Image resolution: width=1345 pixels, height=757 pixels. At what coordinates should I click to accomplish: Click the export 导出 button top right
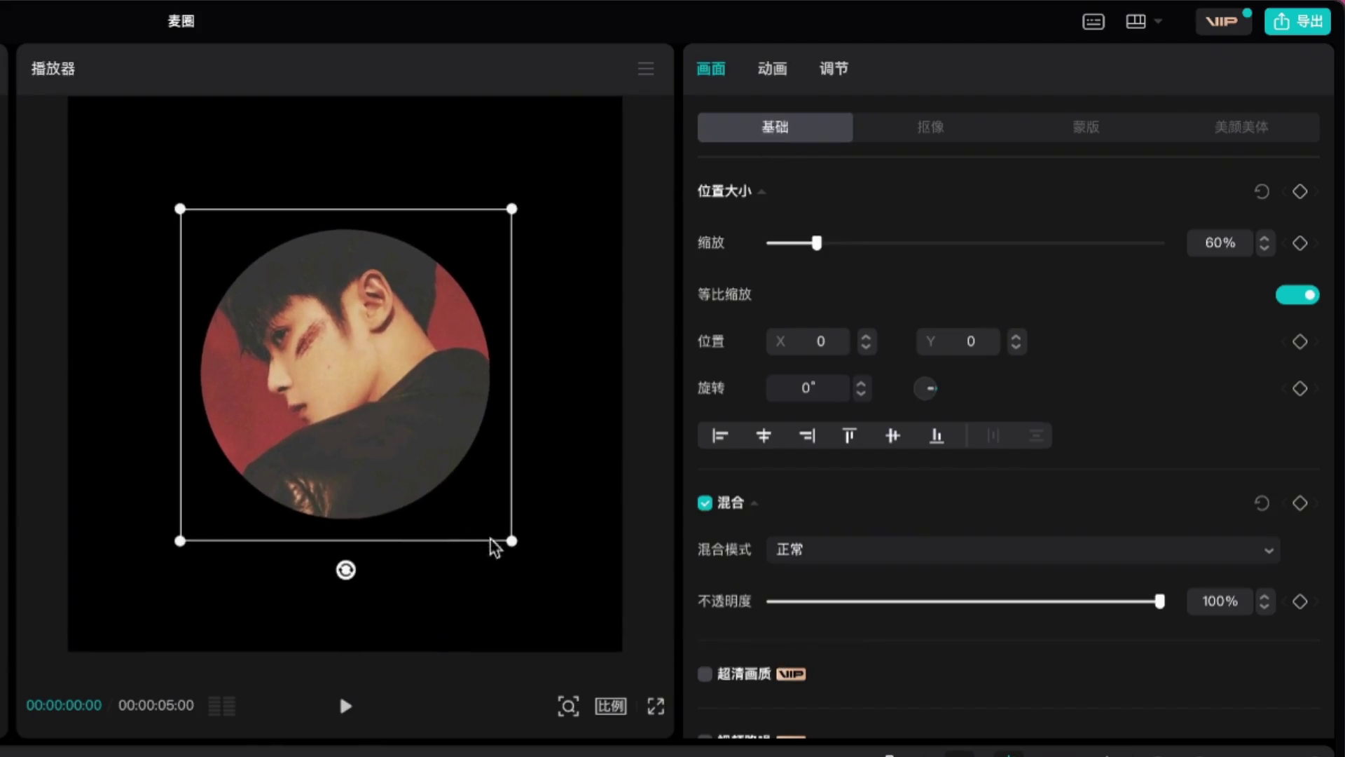coord(1298,20)
